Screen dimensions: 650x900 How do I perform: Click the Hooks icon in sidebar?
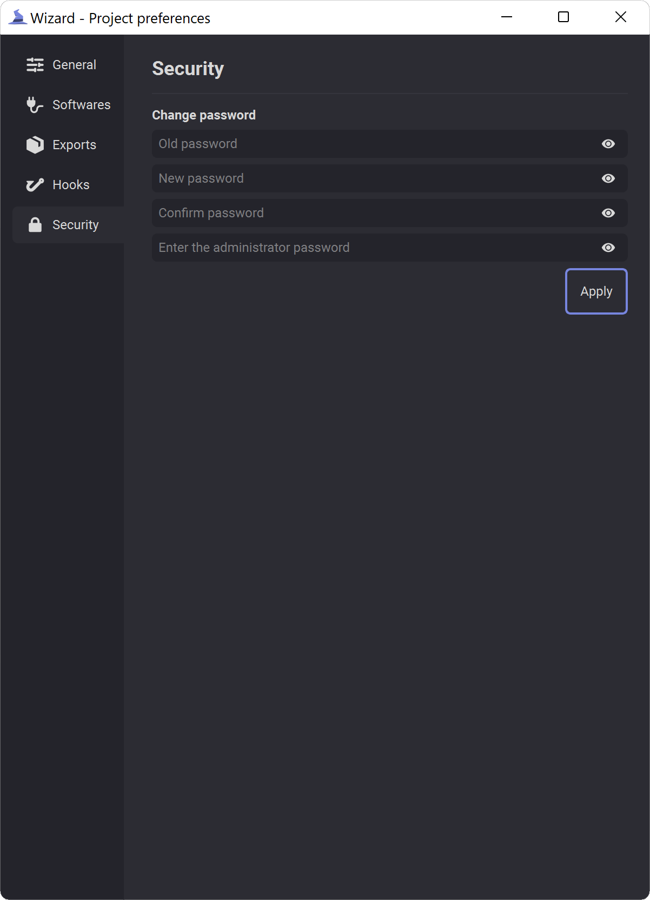35,185
